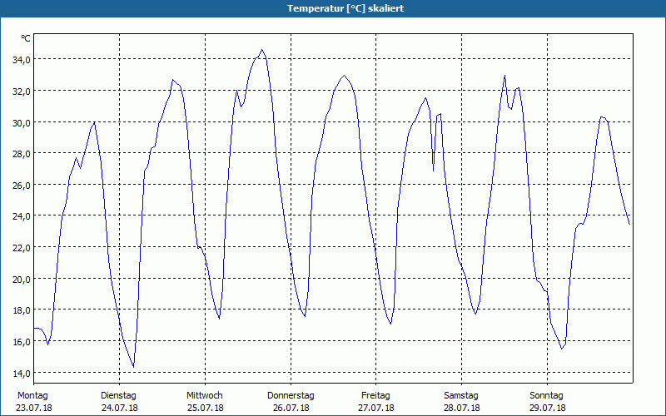Click the lowest curve minimum after the Dienstag gridline
Screen dimensions: 666x416
tap(133, 366)
